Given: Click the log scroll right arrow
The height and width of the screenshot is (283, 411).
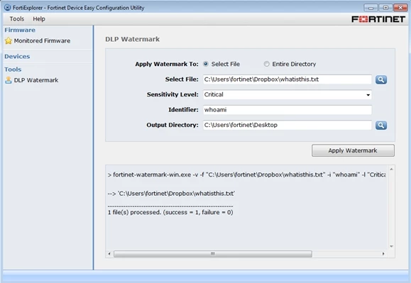Looking at the screenshot, I should click(x=383, y=254).
